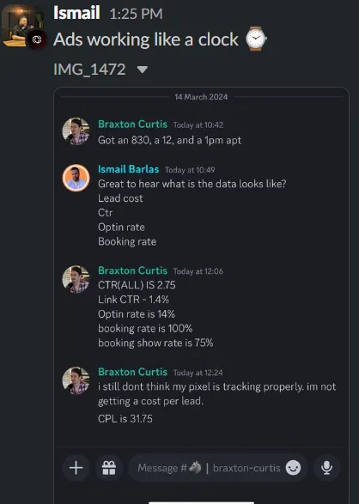Open Ismail's profile from top username
359x504 pixels.
(76, 13)
